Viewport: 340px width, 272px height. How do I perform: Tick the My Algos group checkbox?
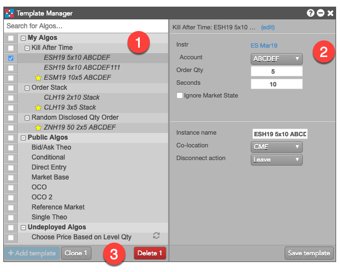point(11,38)
